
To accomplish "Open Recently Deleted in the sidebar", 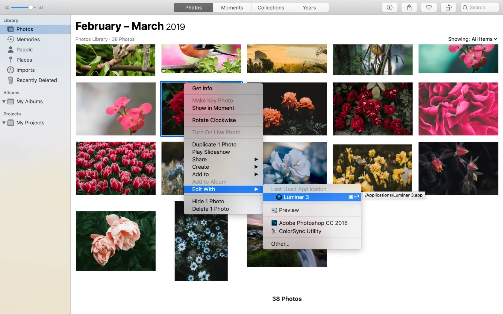I will pyautogui.click(x=37, y=80).
